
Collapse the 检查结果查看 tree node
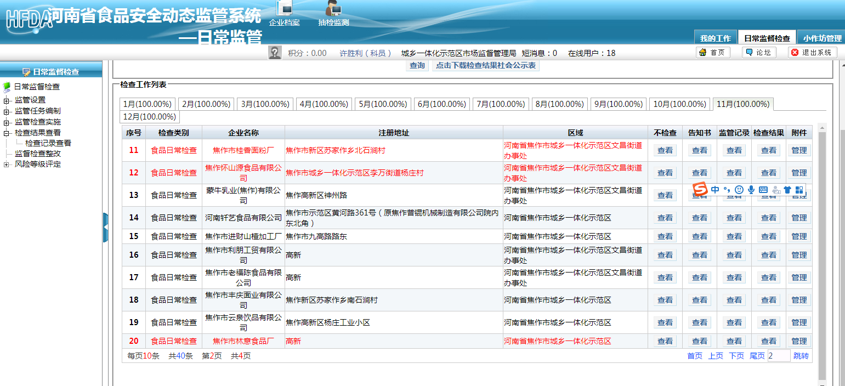(6, 133)
